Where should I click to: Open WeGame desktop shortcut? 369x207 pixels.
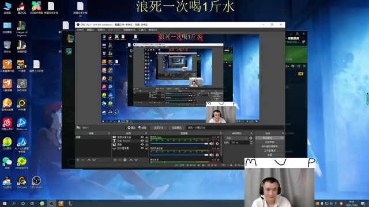point(22,182)
